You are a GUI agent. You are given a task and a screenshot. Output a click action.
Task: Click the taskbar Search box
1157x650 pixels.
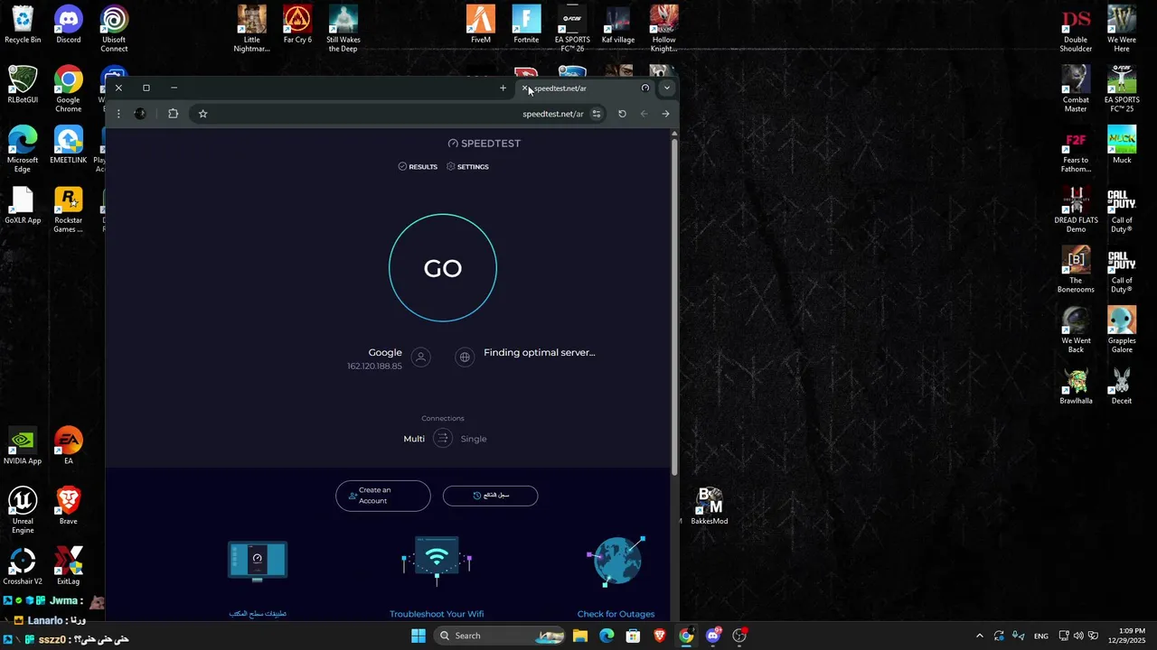coord(499,636)
